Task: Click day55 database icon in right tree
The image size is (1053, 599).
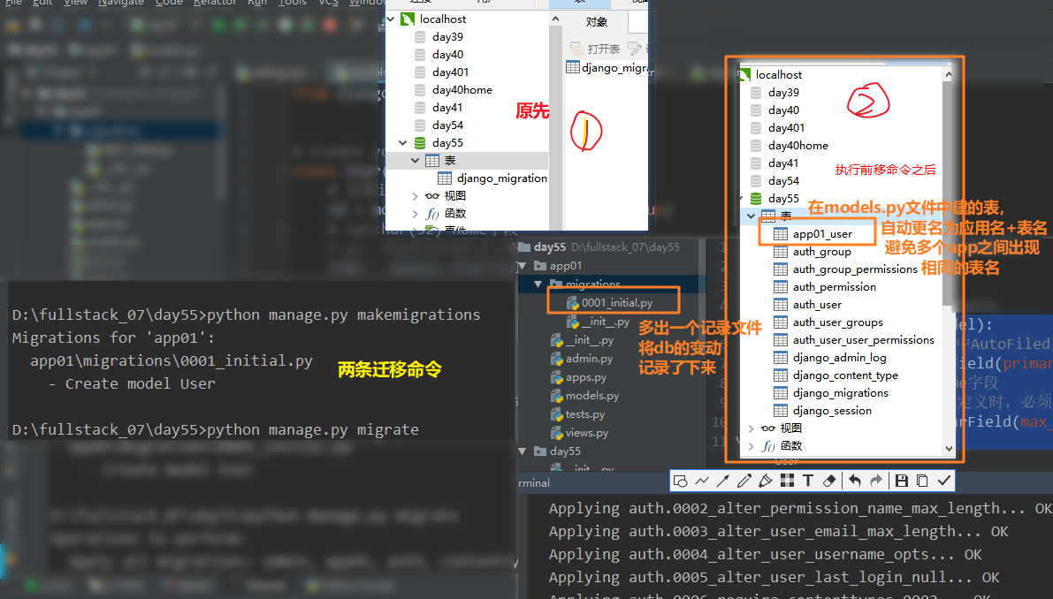Action: click(x=756, y=199)
